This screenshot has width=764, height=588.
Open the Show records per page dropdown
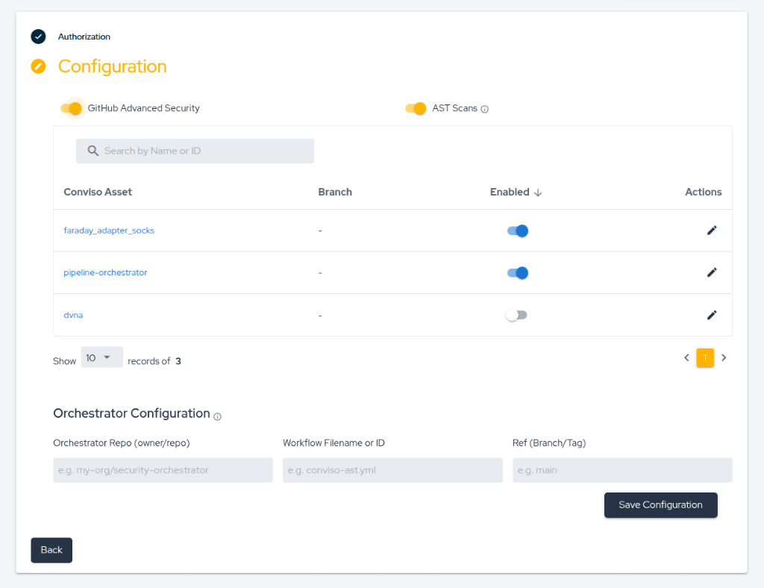click(101, 357)
